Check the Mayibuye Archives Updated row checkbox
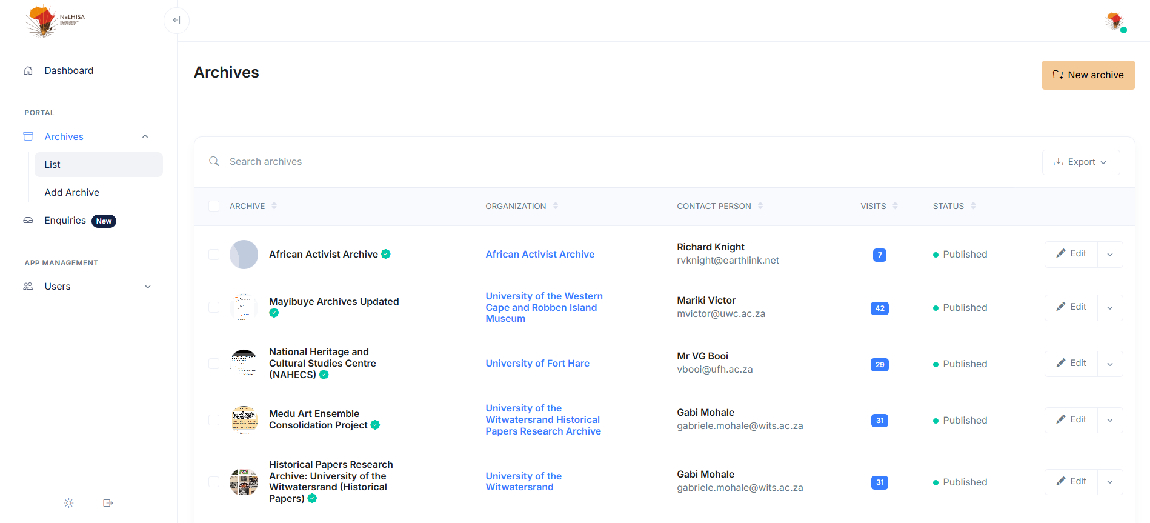Viewport: 1150px width, 523px height. coord(214,307)
